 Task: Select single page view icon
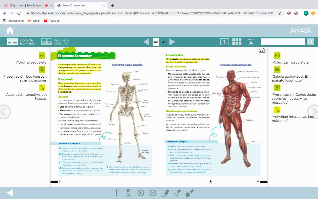224,42
